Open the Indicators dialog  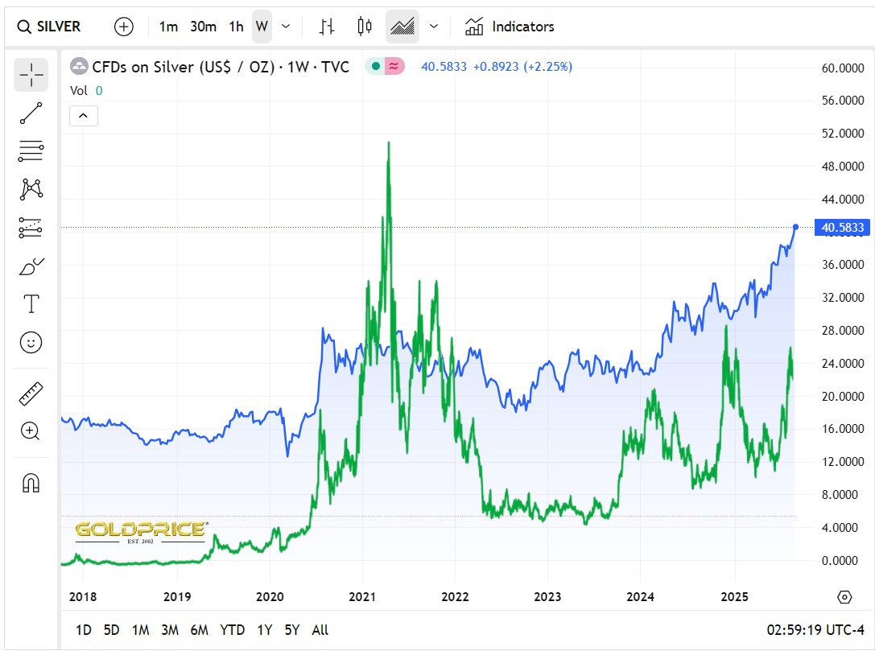(510, 27)
